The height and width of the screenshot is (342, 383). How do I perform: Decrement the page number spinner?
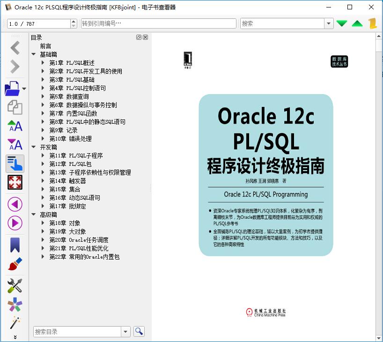point(74,26)
